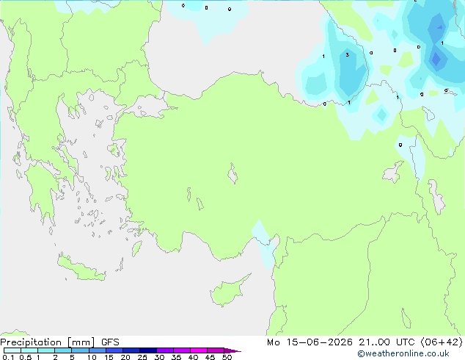
Task: Click the 40–45 mm magenta legend swatch
Action: [x=199, y=350]
